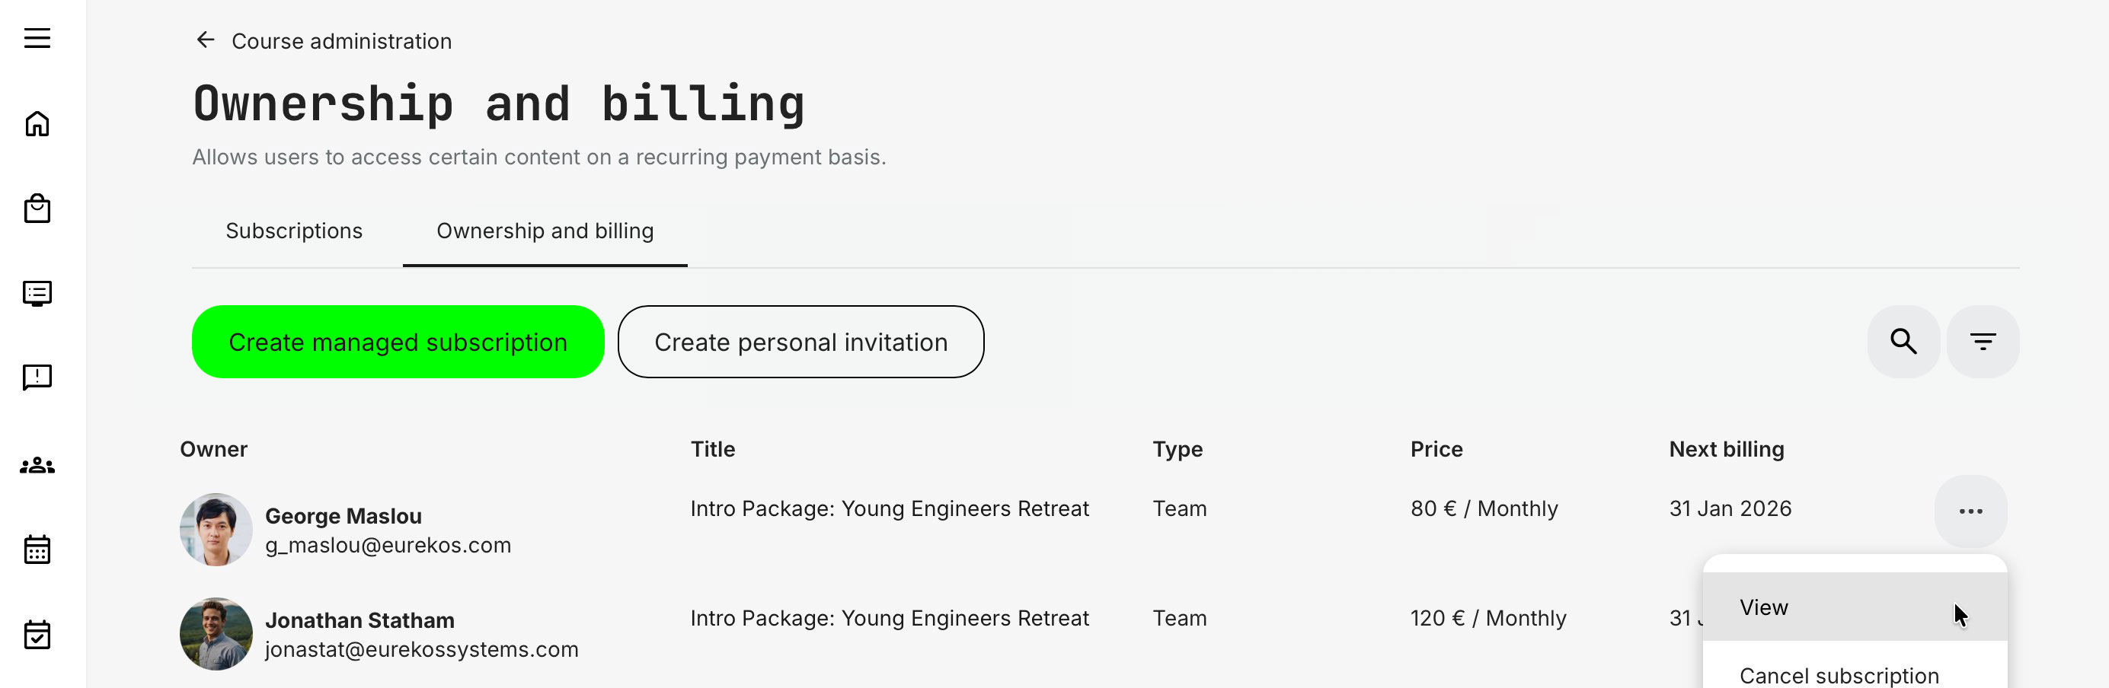Open the filter options
Screen dimensions: 2109x688
[1982, 342]
